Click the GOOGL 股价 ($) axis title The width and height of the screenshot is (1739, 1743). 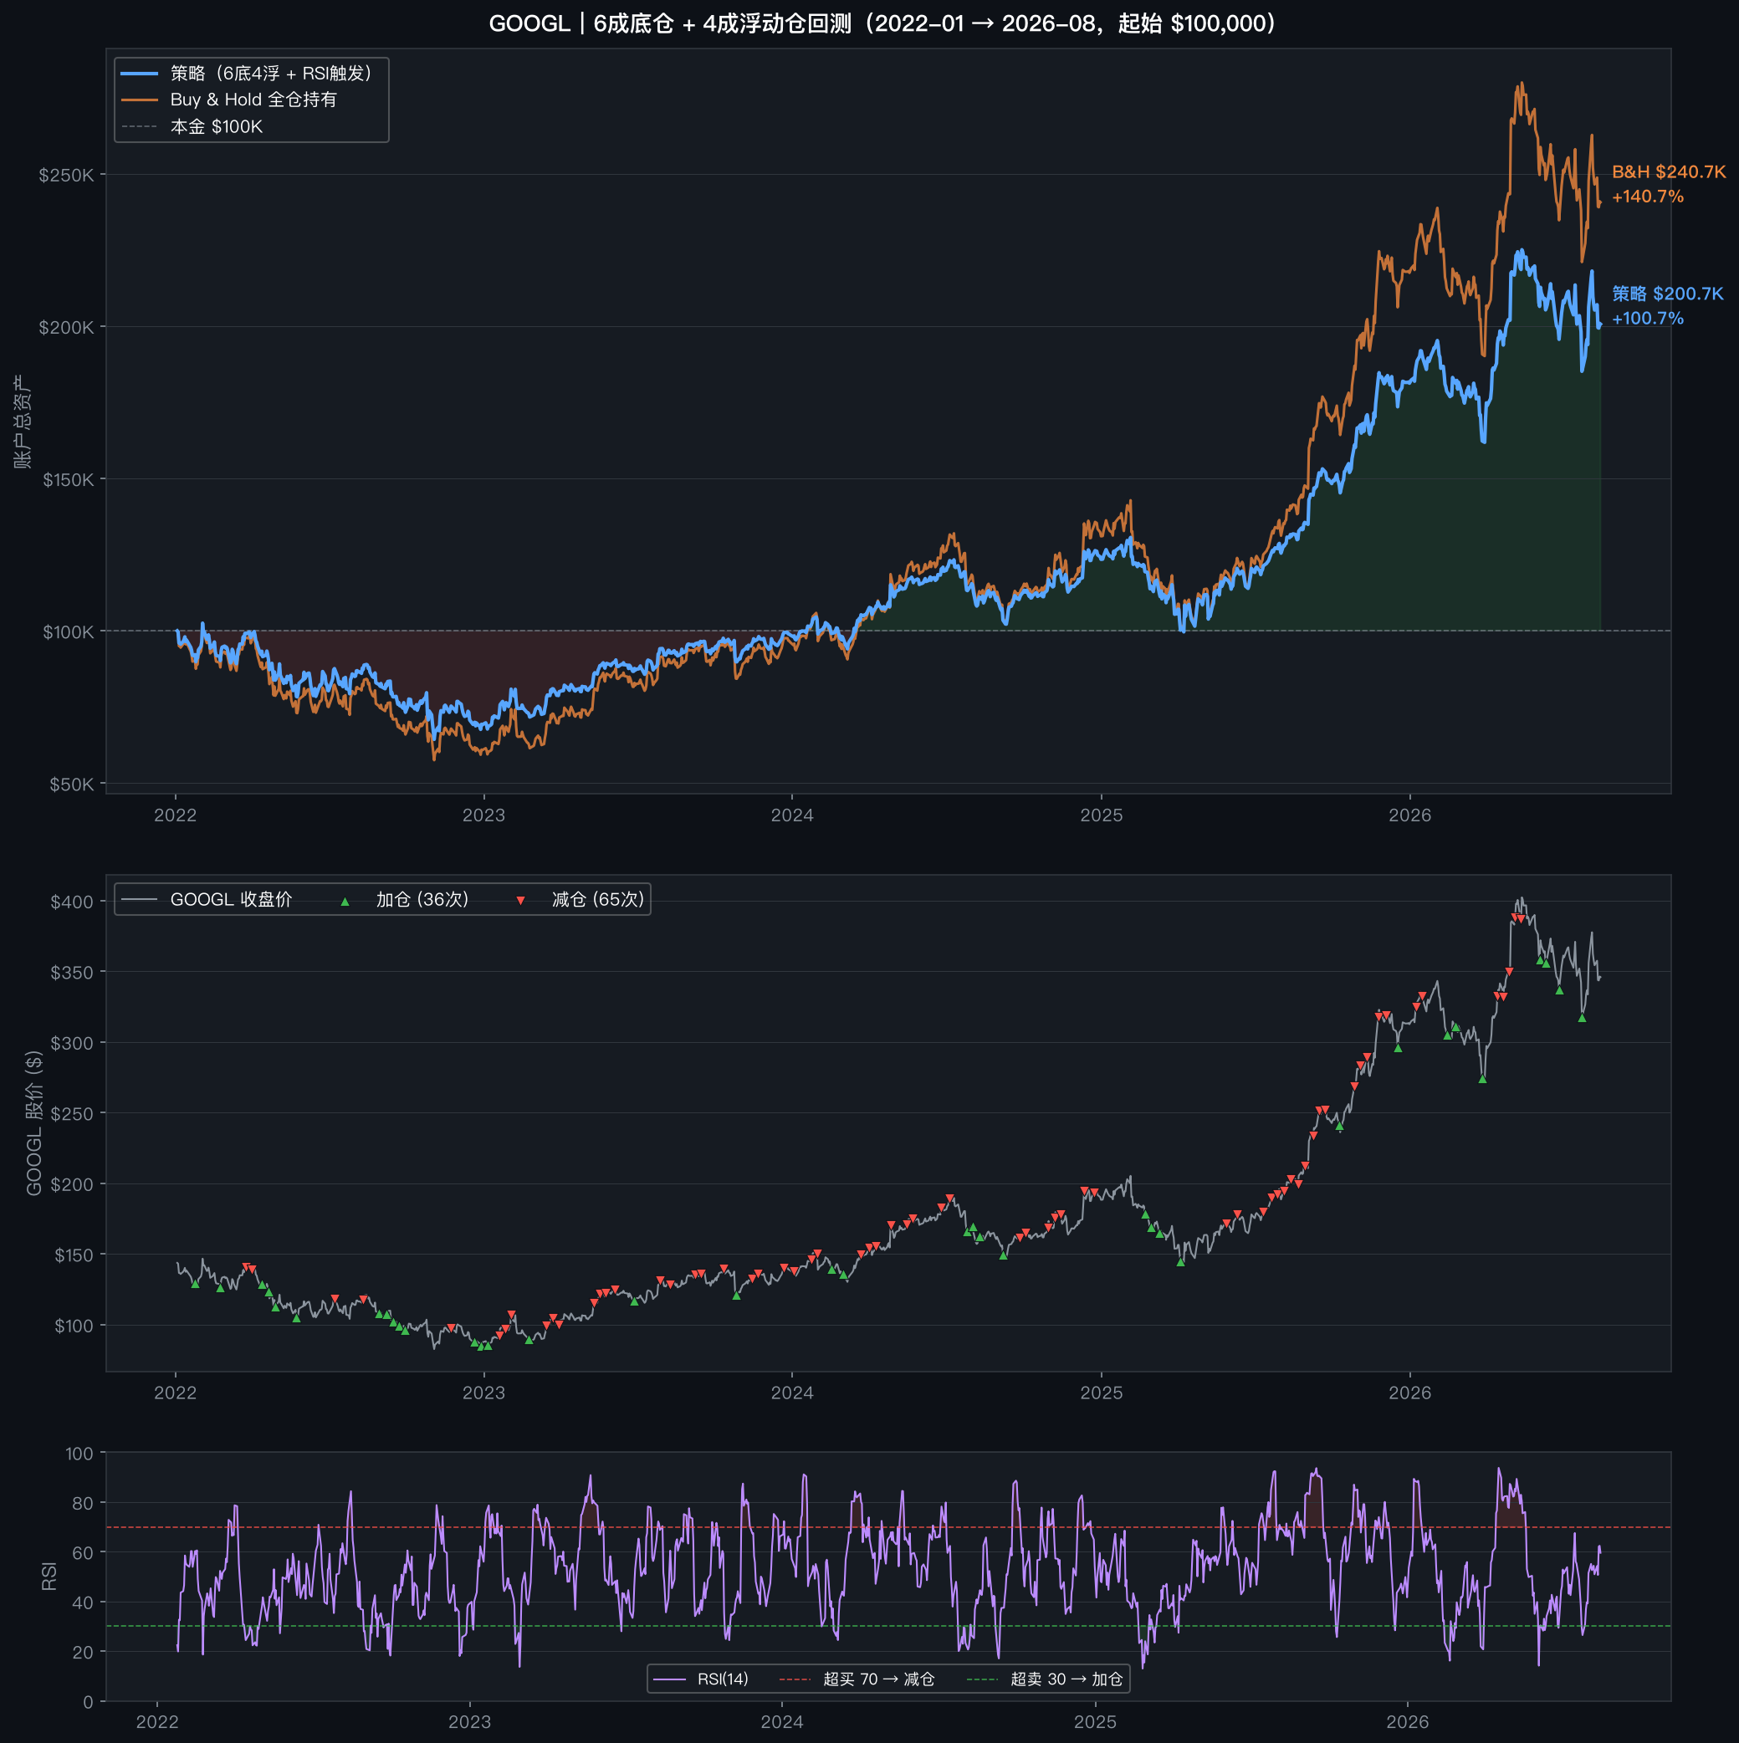coord(34,1123)
